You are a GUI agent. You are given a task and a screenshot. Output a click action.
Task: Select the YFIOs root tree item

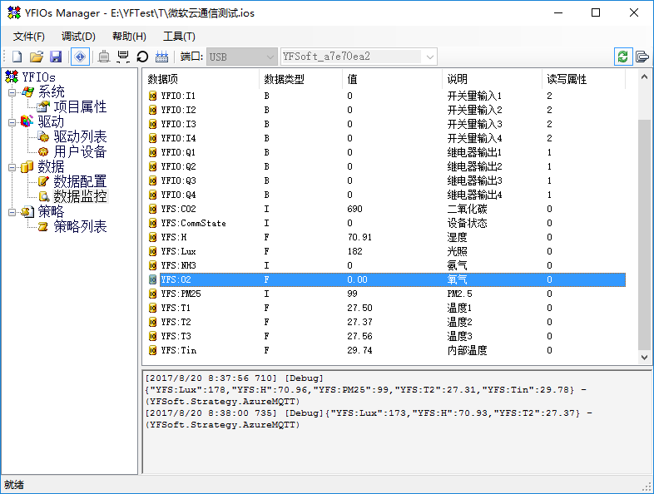(x=38, y=77)
